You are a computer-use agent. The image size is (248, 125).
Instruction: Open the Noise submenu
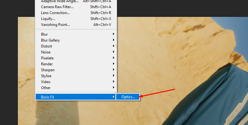point(76,52)
